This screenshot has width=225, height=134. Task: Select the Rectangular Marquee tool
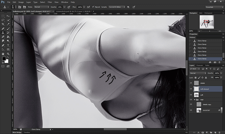pos(3,16)
